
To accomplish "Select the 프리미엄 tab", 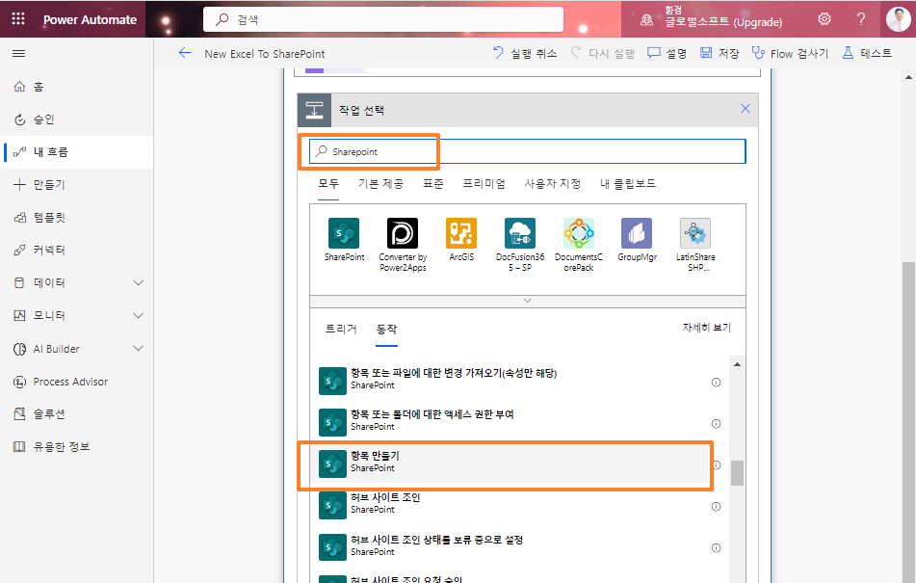I will click(484, 183).
